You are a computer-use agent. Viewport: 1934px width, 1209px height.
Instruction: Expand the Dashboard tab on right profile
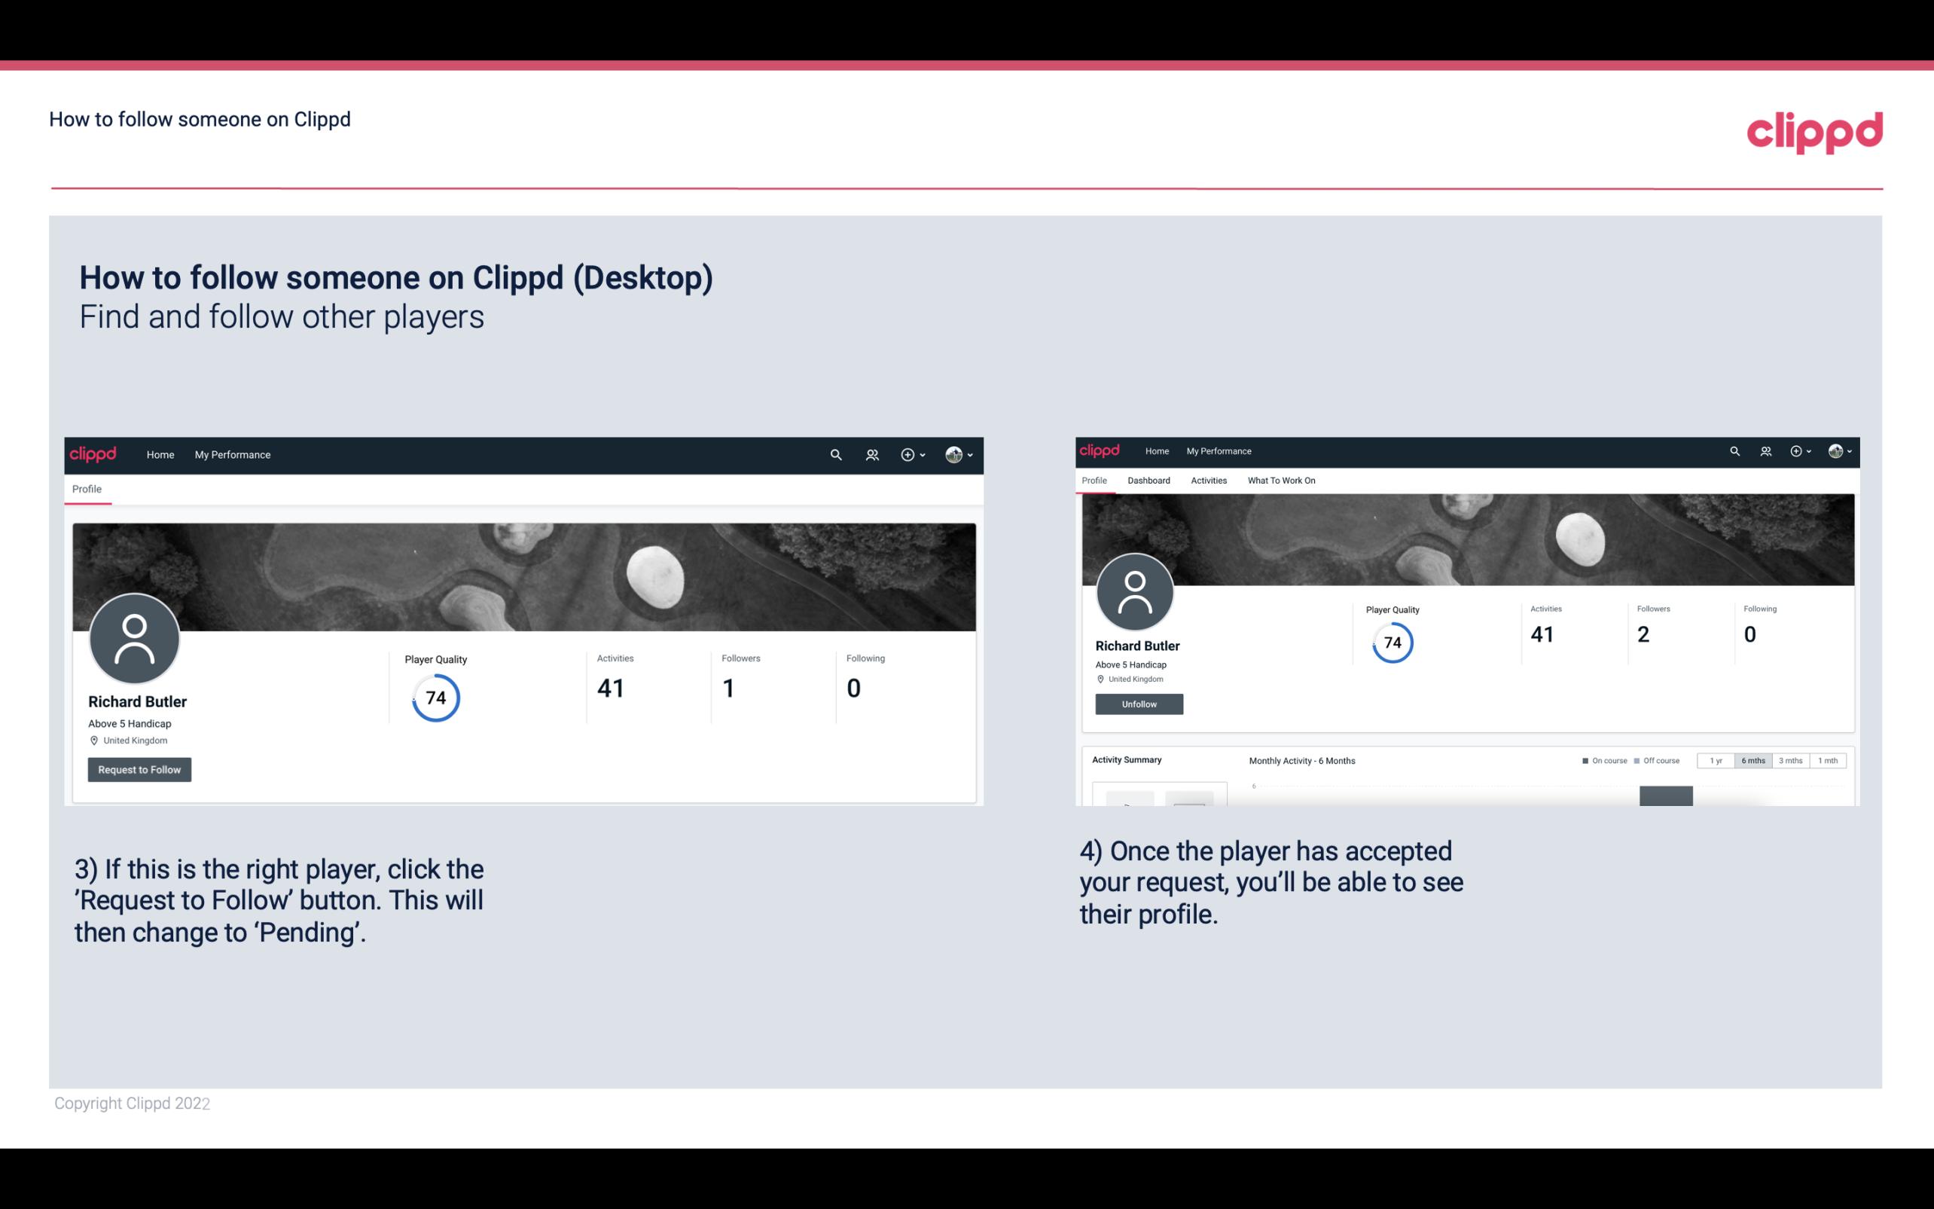tap(1149, 481)
